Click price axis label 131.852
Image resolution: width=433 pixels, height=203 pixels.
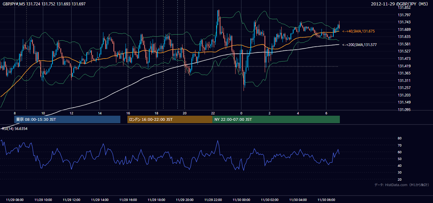404,7
